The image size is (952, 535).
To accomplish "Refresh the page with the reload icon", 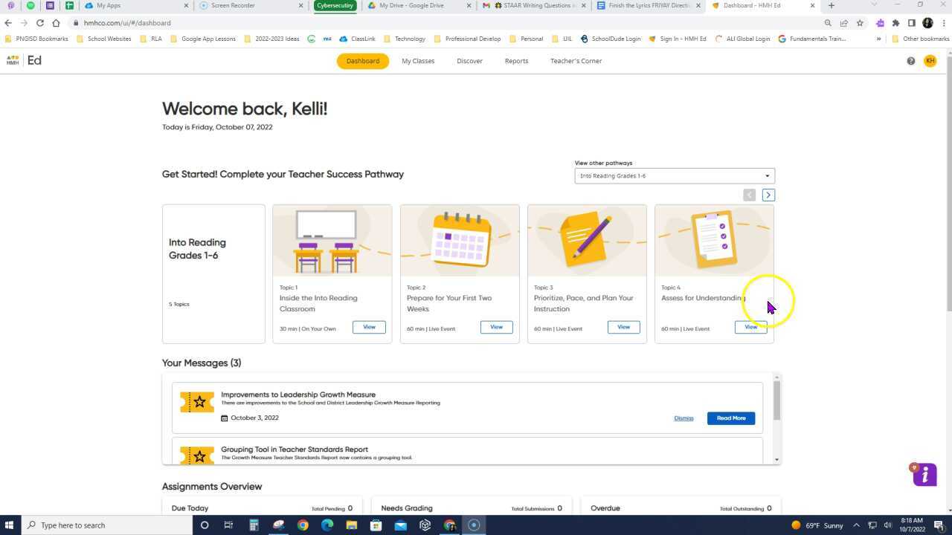I will pos(39,23).
